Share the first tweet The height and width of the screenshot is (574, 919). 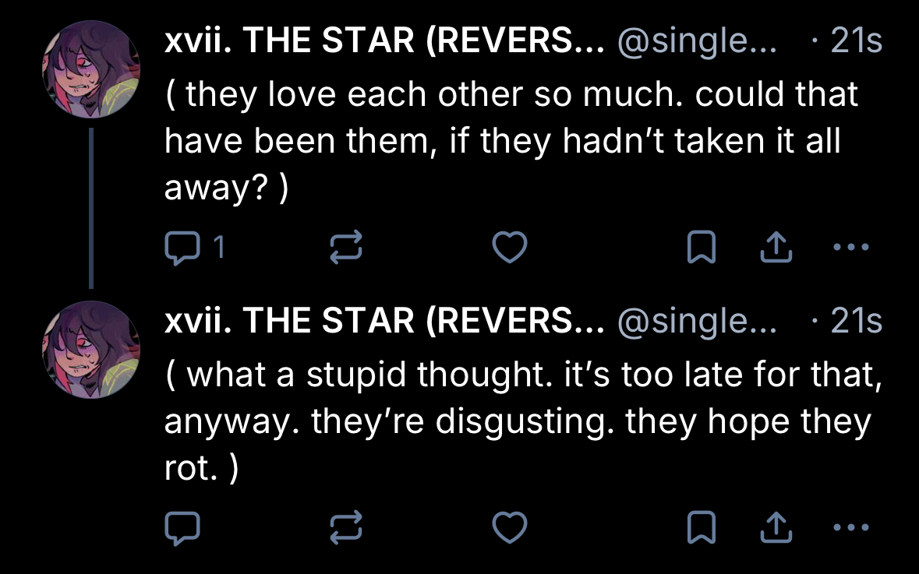coord(776,248)
